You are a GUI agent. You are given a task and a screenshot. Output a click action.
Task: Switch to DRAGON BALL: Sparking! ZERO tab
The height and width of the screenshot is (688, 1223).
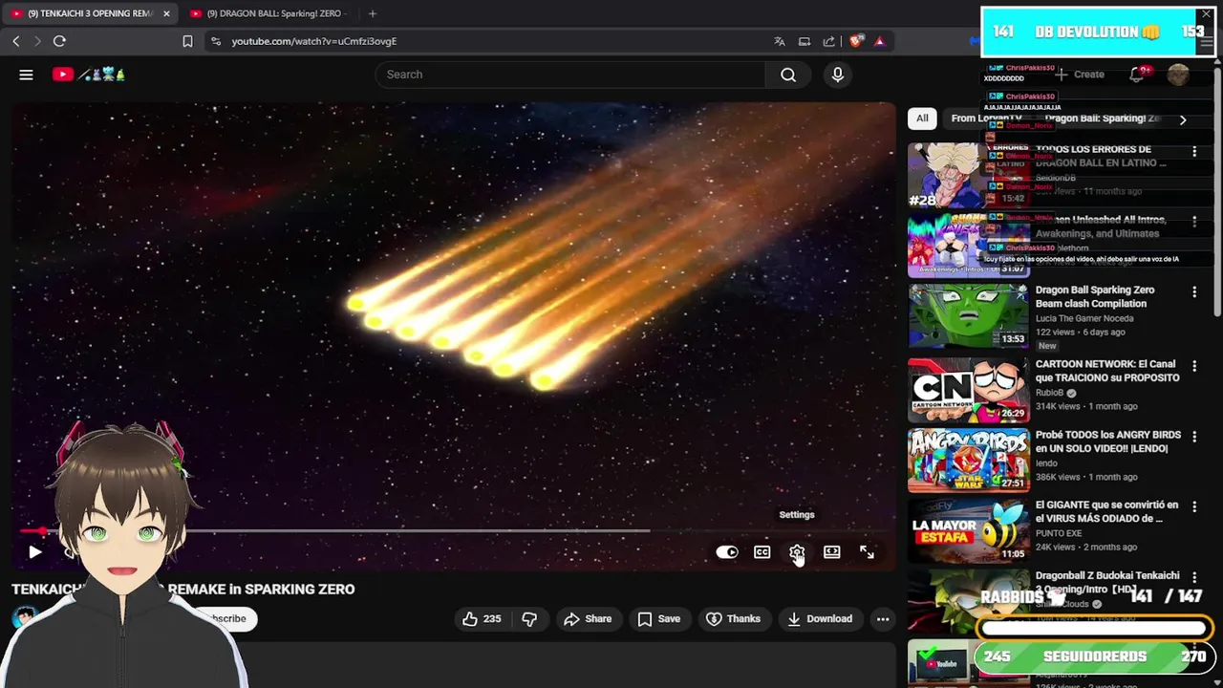click(x=269, y=13)
